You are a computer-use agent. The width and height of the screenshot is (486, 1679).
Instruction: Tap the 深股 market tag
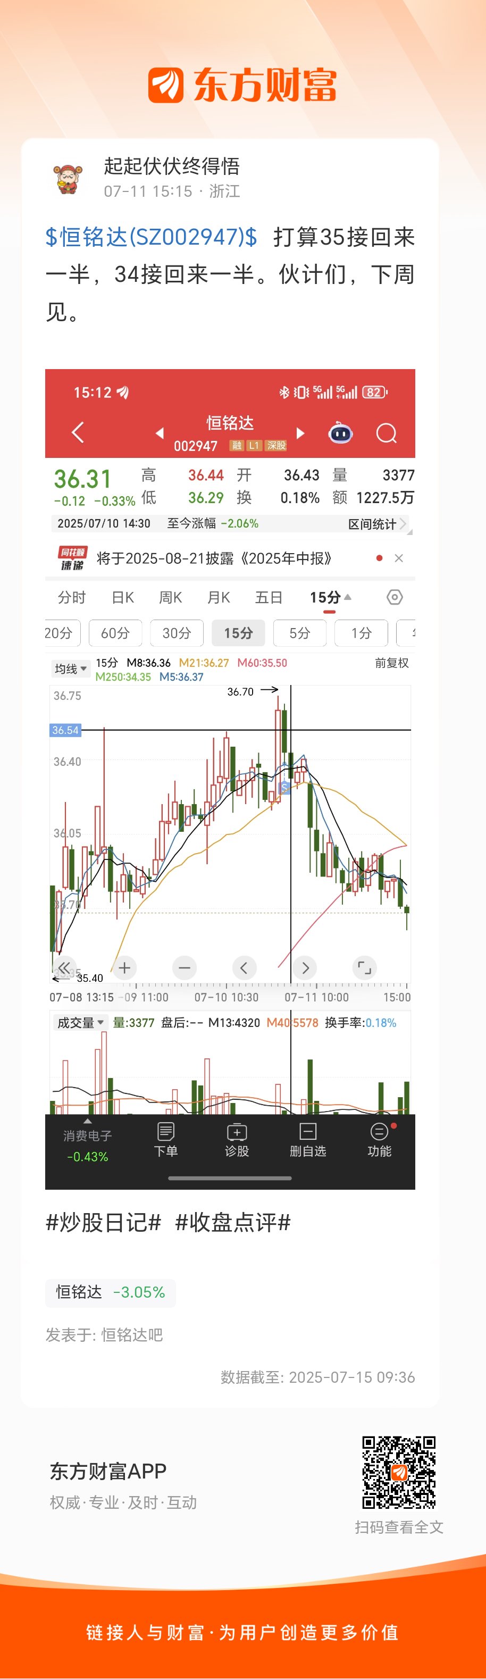pos(276,445)
